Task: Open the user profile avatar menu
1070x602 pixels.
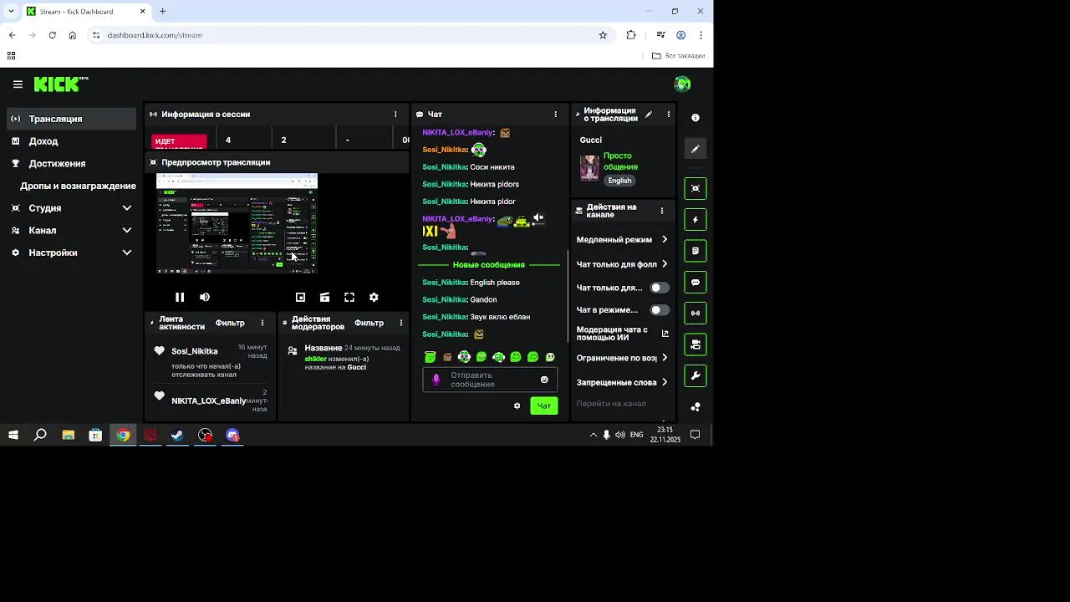Action: [x=682, y=84]
